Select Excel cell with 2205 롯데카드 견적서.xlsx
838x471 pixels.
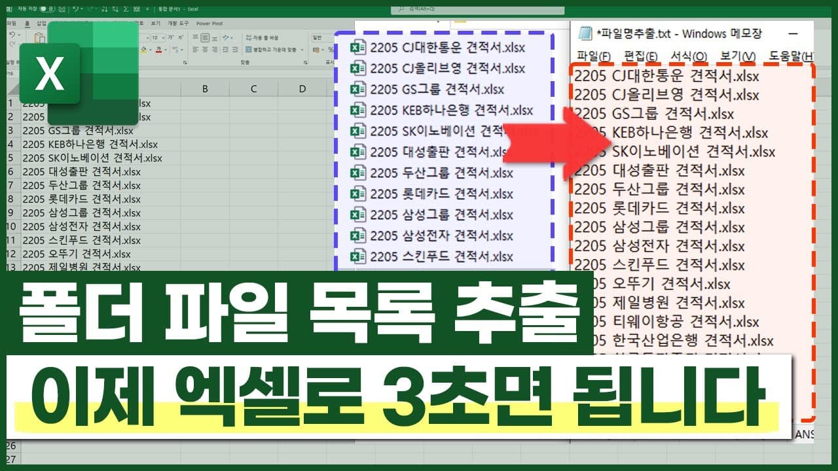click(x=100, y=199)
